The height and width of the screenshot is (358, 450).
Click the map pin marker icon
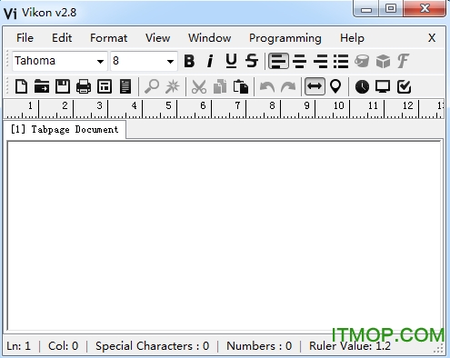pyautogui.click(x=335, y=86)
